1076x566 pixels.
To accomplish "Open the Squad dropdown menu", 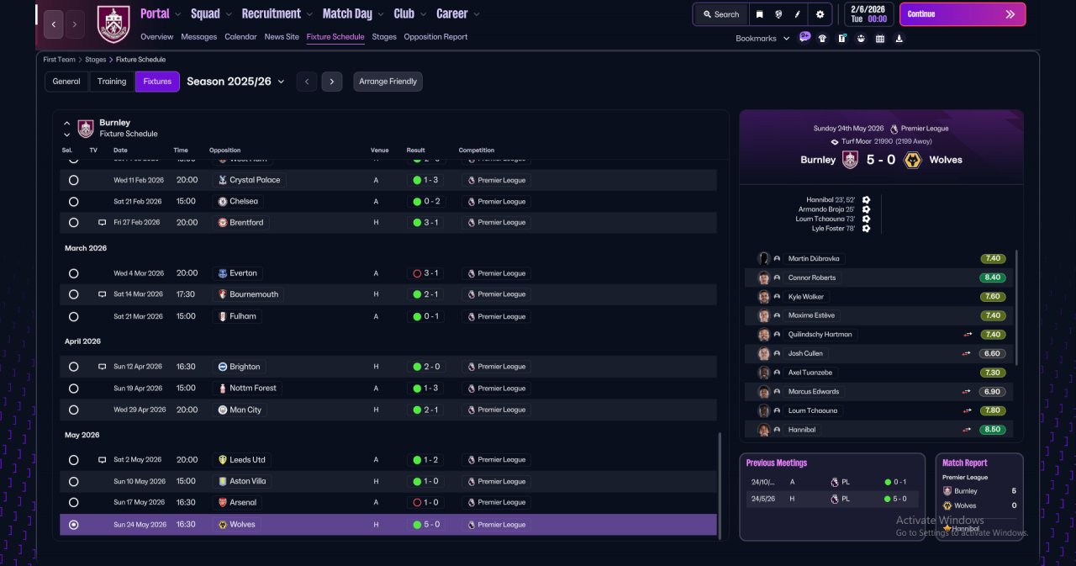I will click(211, 13).
